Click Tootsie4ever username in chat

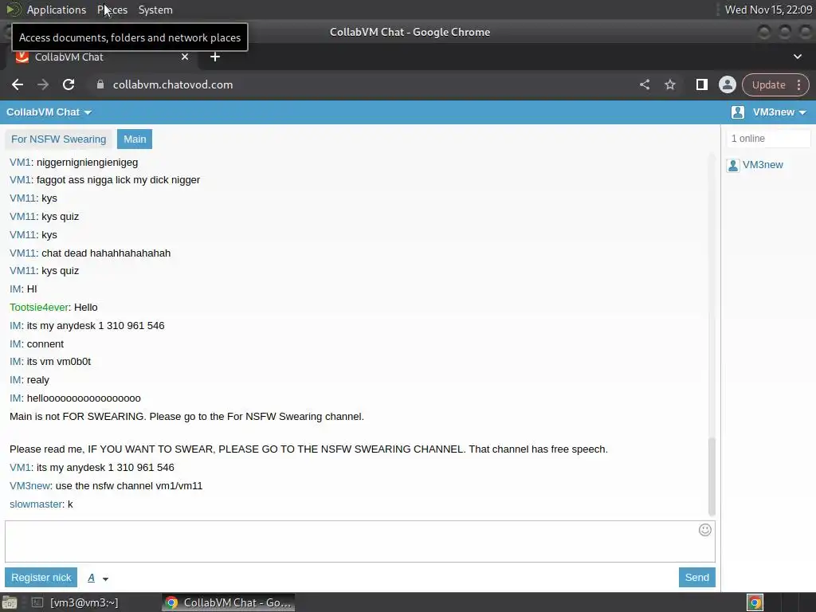[39, 308]
